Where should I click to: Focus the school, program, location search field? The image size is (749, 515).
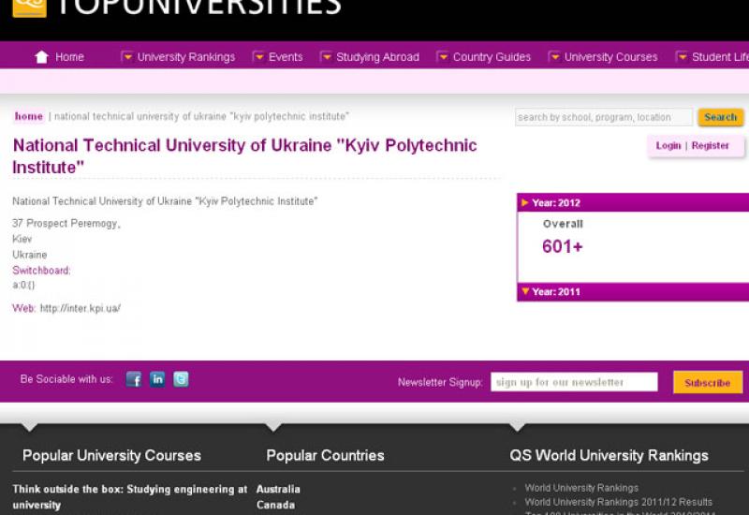click(604, 117)
